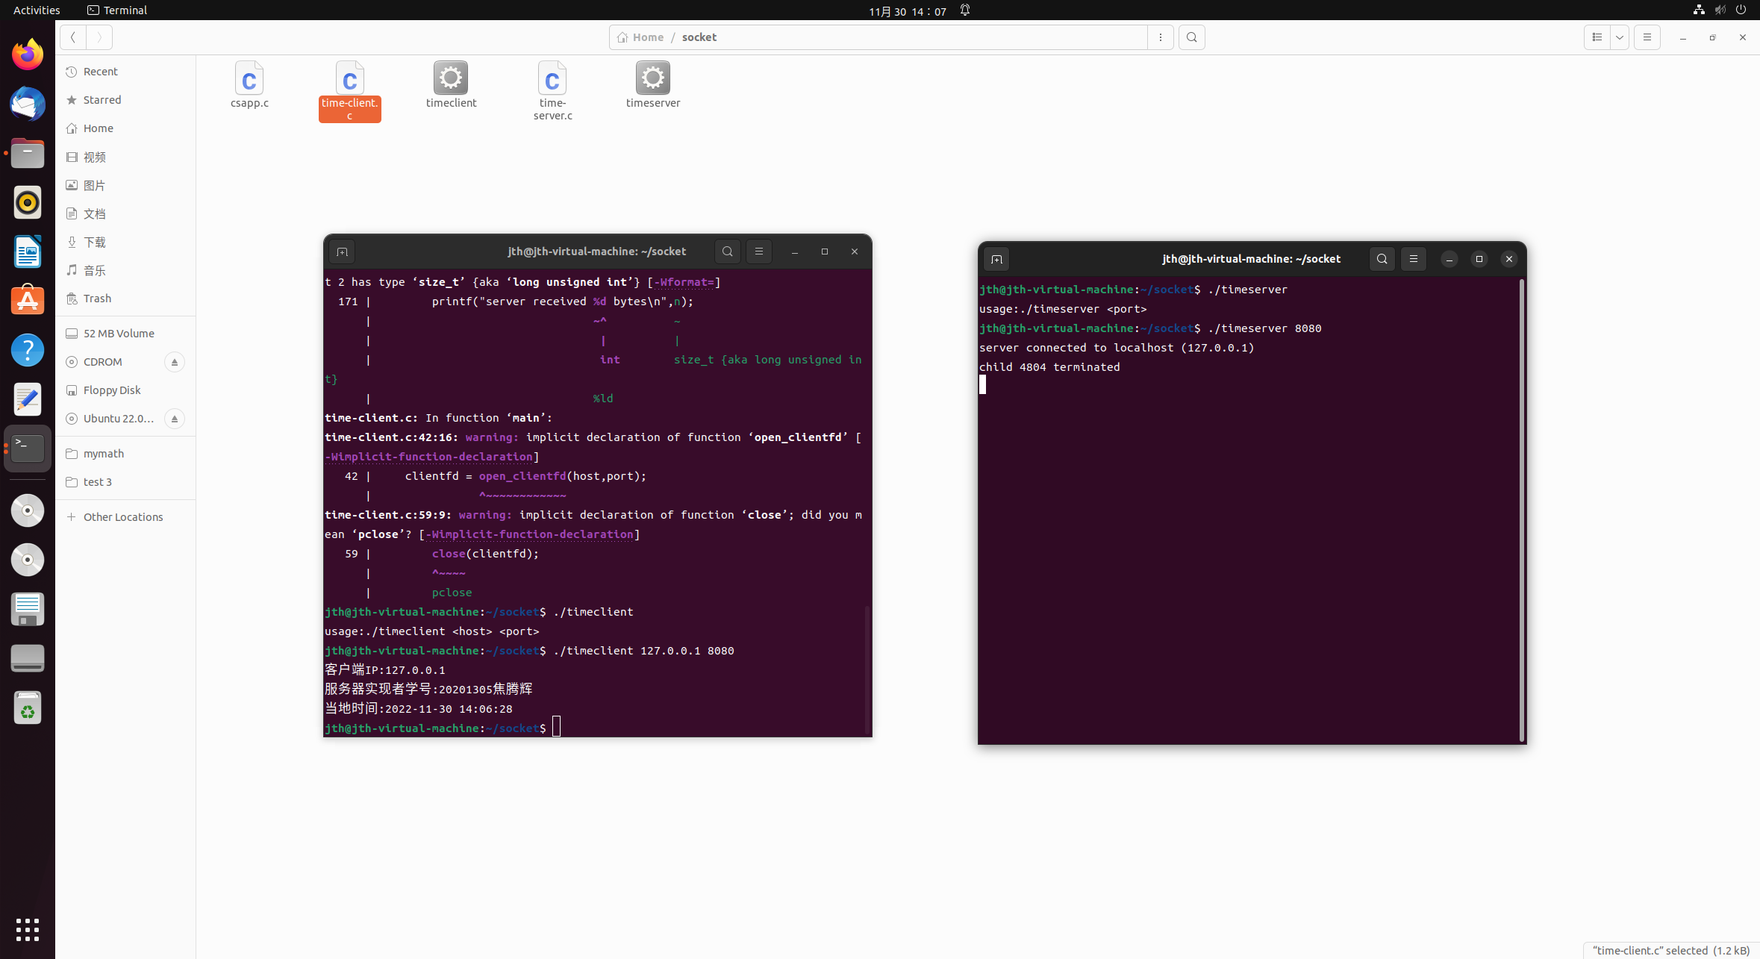Image resolution: width=1760 pixels, height=959 pixels.
Task: Open the csapp.c file icon
Action: 249,78
